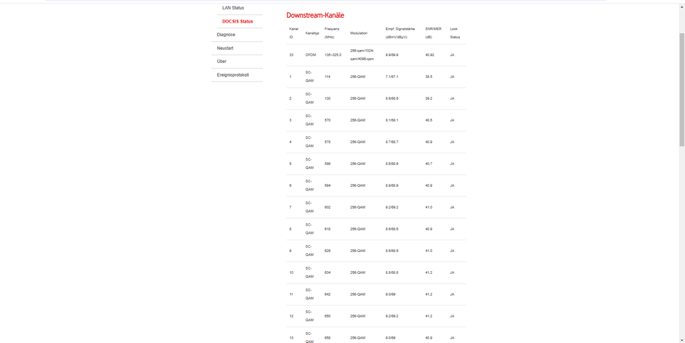The image size is (685, 343).
Task: Select channel ID 10 cell
Action: 291,272
